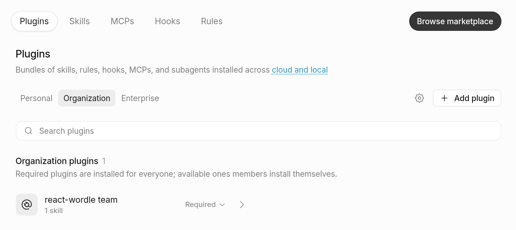Click the Add plugin button
This screenshot has width=516, height=230.
tap(467, 98)
